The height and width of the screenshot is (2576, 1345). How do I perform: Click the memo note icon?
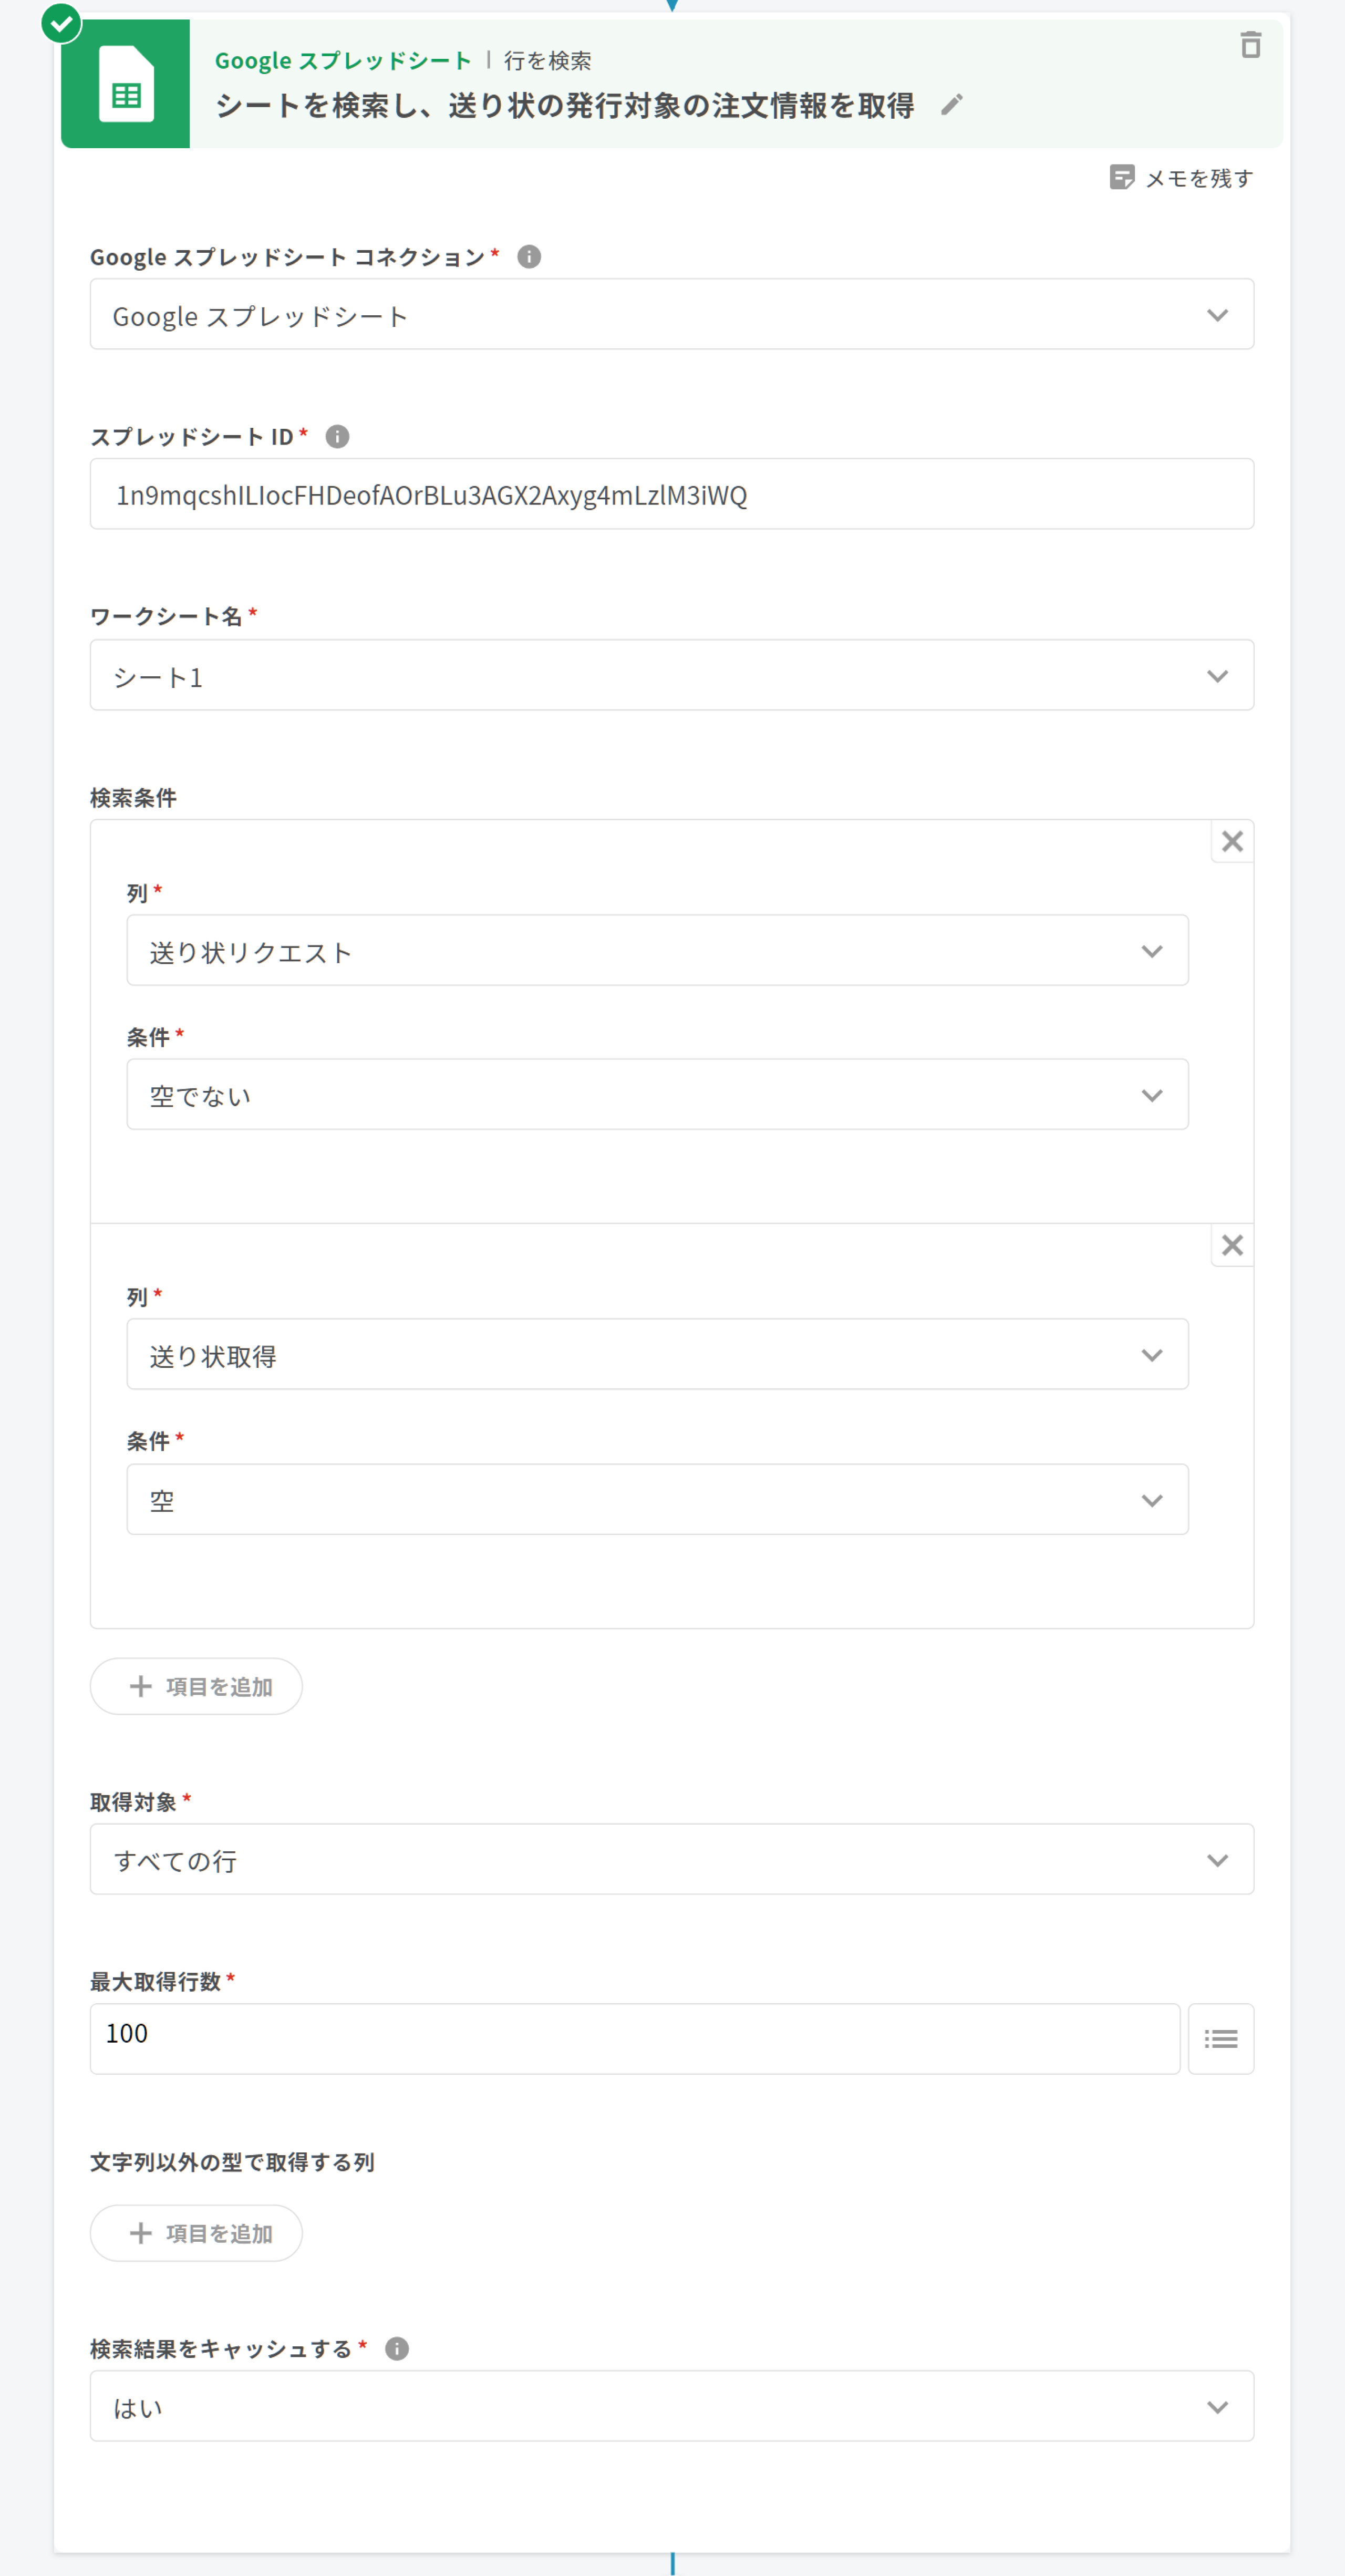click(1122, 178)
